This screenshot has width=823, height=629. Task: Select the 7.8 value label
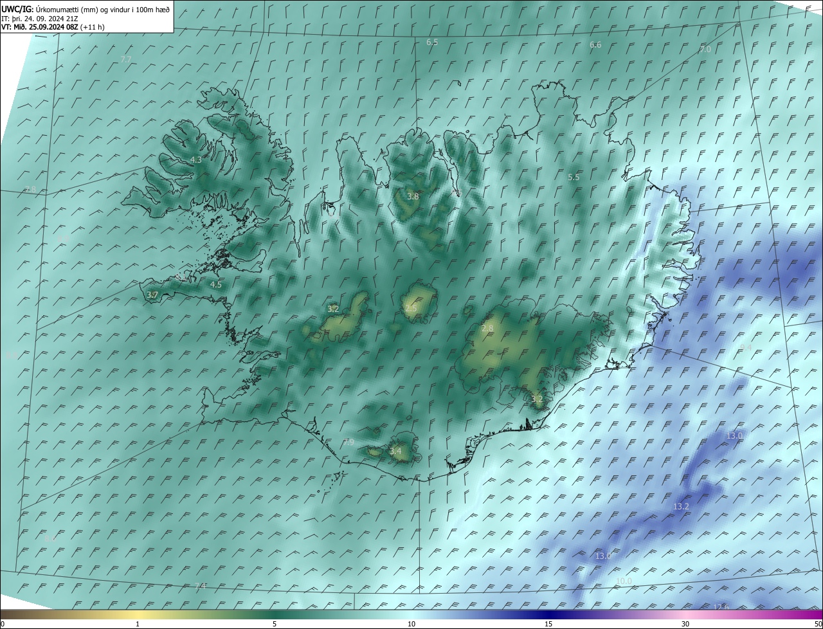[x=30, y=189]
